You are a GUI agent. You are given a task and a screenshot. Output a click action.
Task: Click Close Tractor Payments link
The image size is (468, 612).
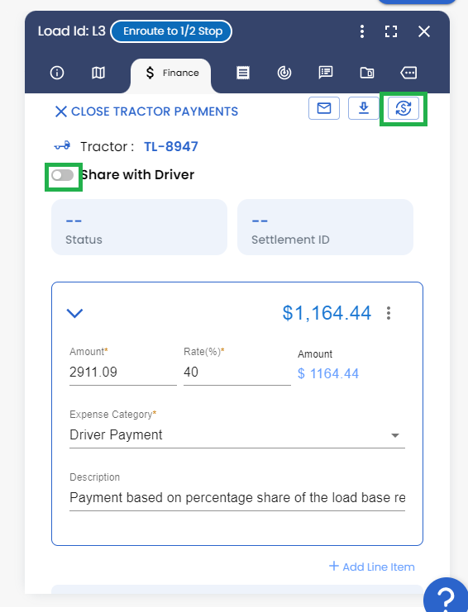click(x=146, y=111)
